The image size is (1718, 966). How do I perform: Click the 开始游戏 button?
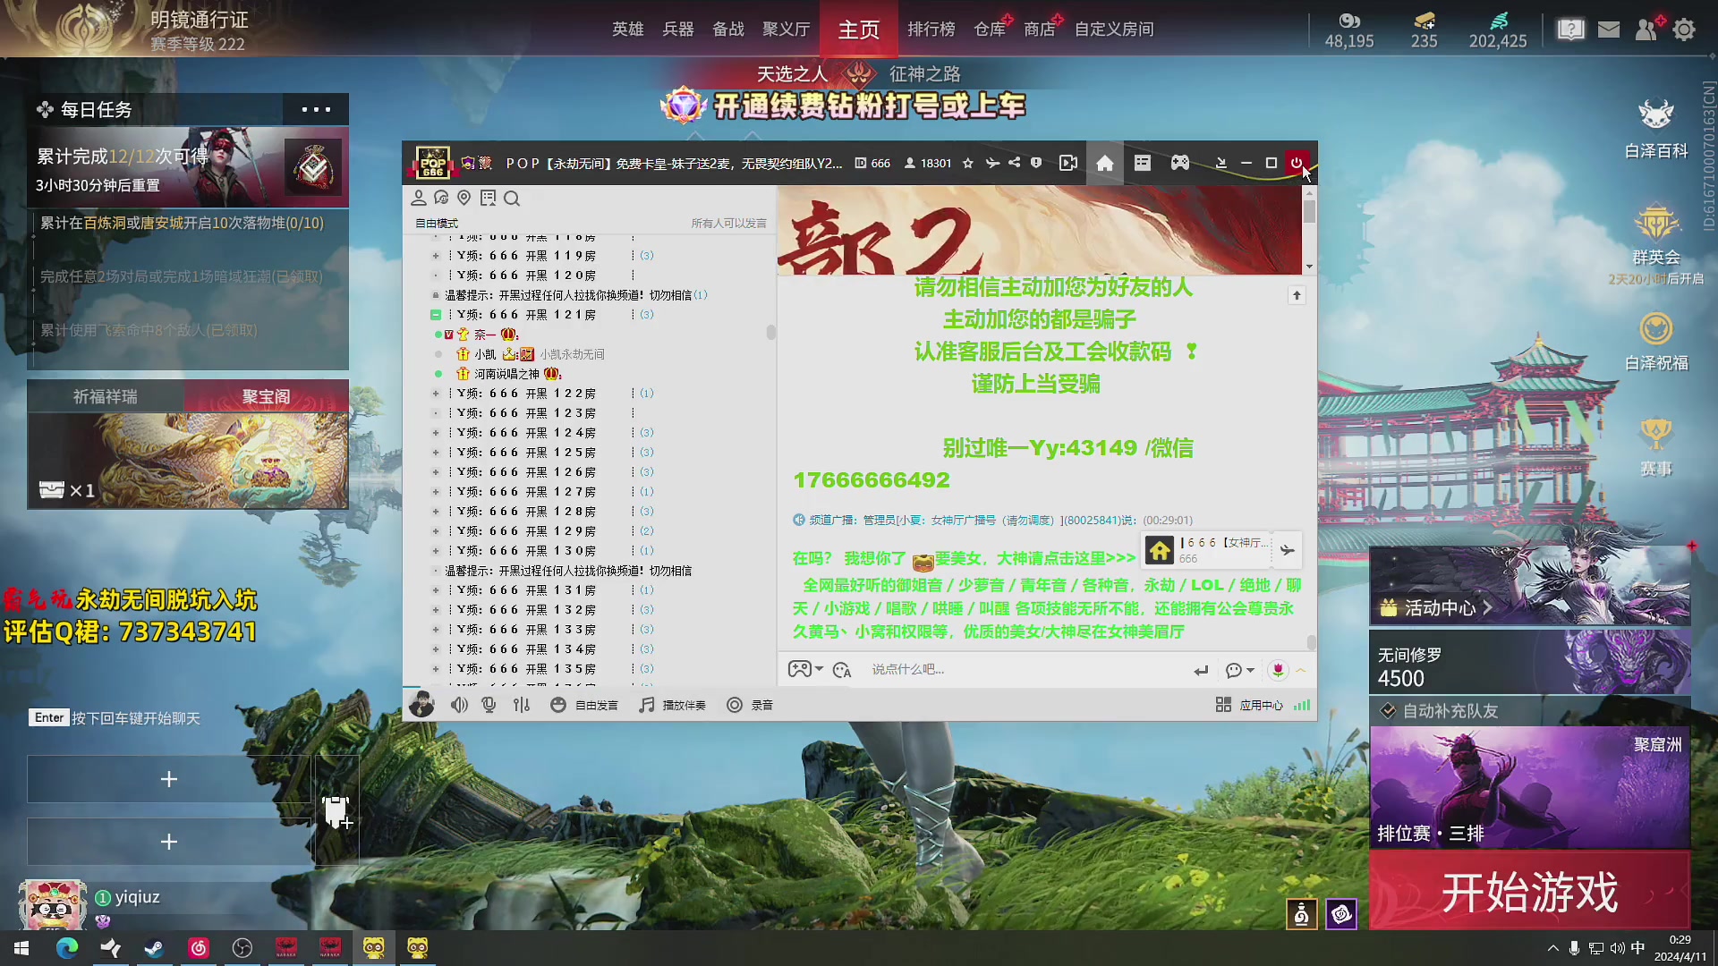(x=1530, y=891)
